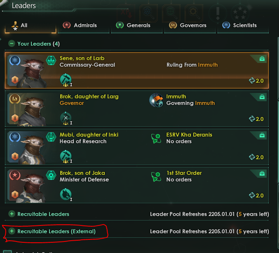Viewport: 279px width, 253px height.
Task: Click Sene's leader trait icon
Action: pos(66,79)
